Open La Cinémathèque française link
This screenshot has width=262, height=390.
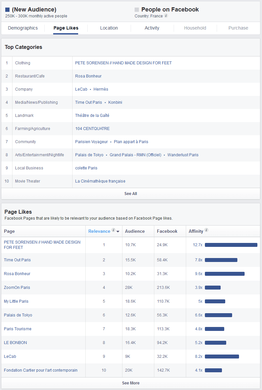pos(100,181)
